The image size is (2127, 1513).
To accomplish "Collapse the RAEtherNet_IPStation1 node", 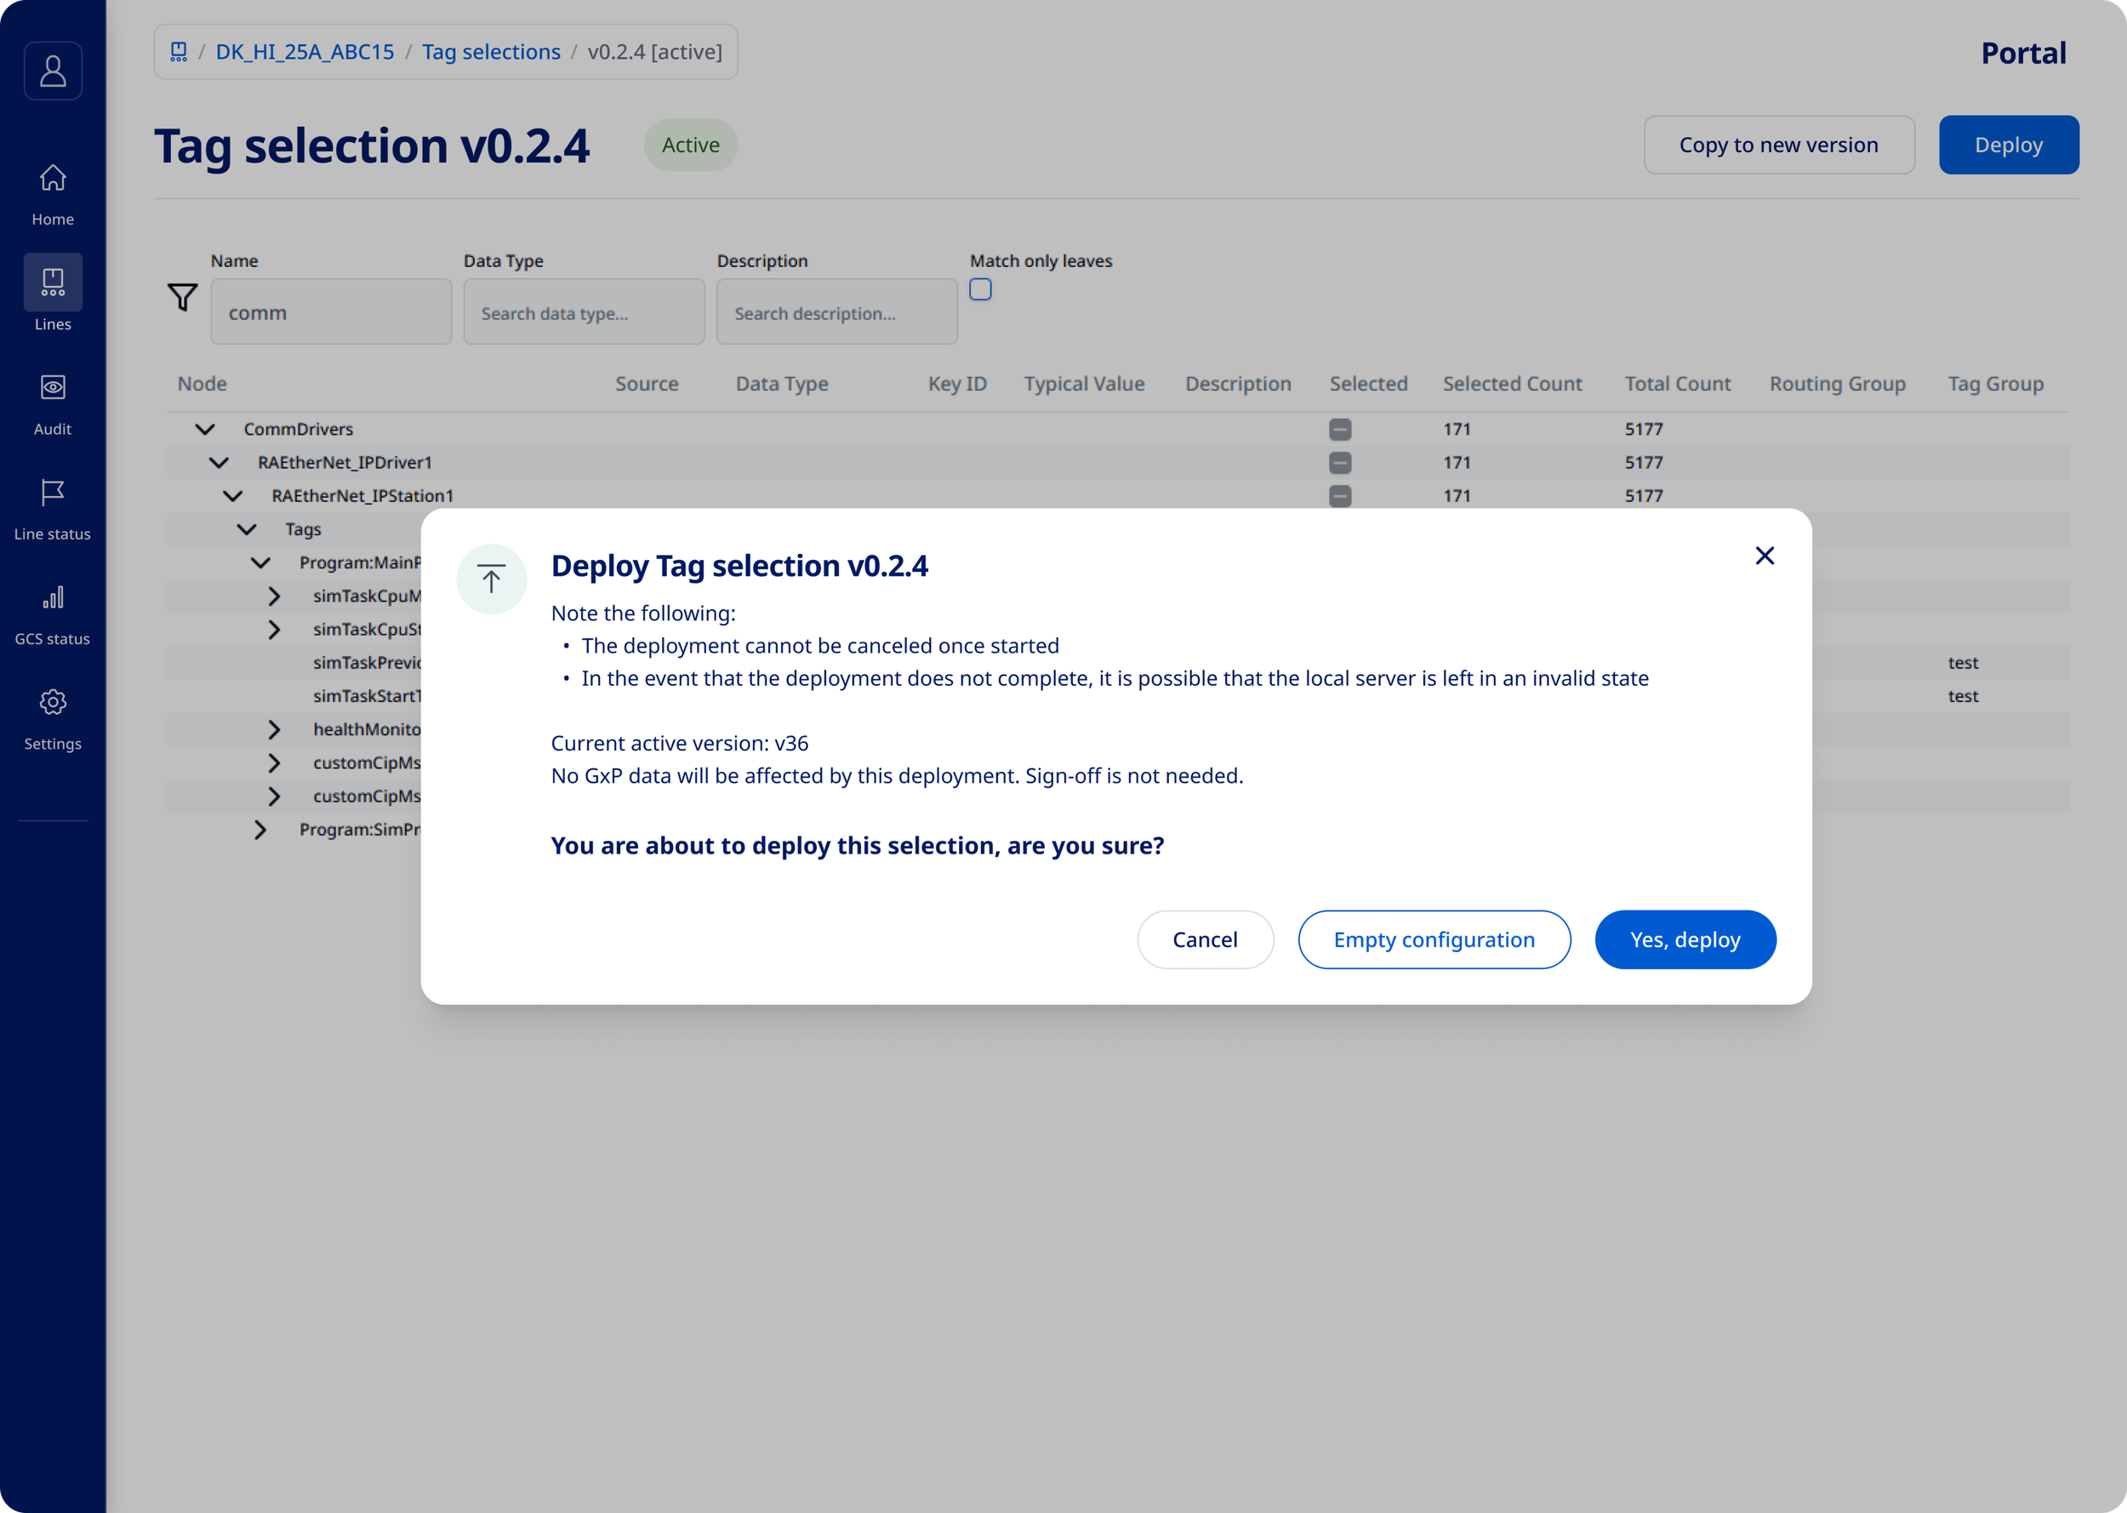I will 233,497.
